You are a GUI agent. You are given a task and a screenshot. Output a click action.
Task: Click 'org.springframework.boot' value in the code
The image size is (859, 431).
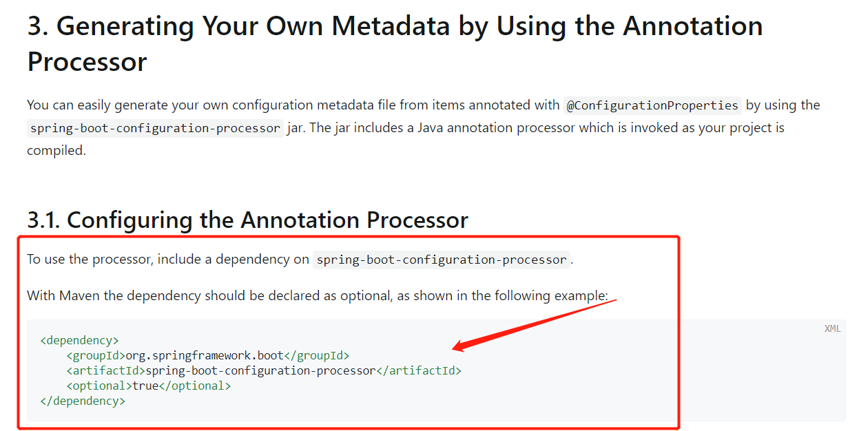[205, 355]
